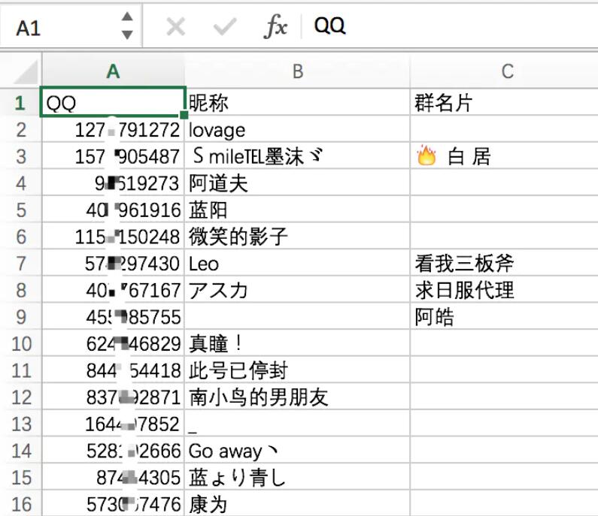Image resolution: width=598 pixels, height=516 pixels.
Task: Click the Name Box down arrow
Action: click(x=127, y=35)
